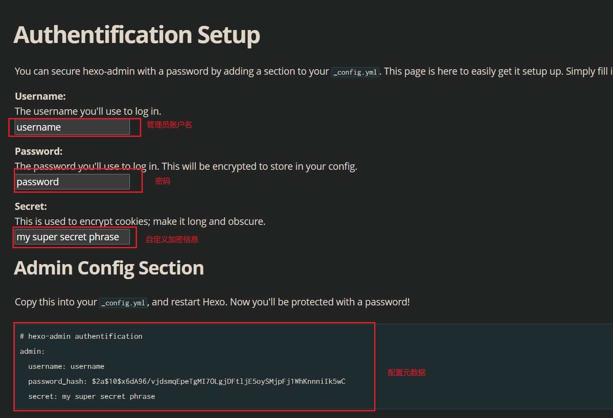Click the red 密码 annotation
The width and height of the screenshot is (613, 418).
click(163, 181)
